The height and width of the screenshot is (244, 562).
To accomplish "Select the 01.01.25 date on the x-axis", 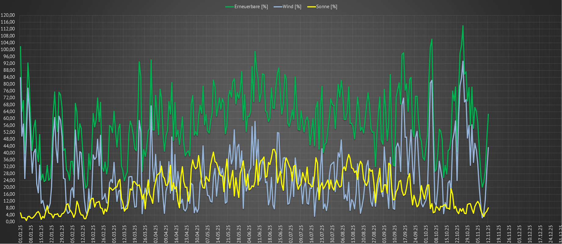I will [20, 234].
